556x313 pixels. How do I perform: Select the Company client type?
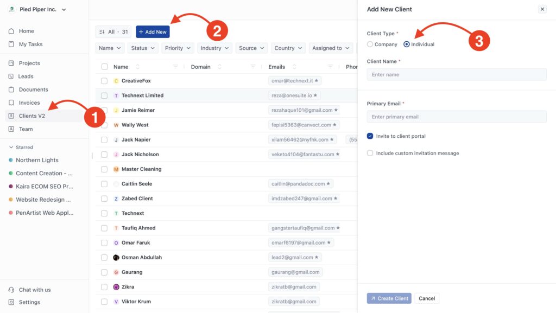(370, 44)
